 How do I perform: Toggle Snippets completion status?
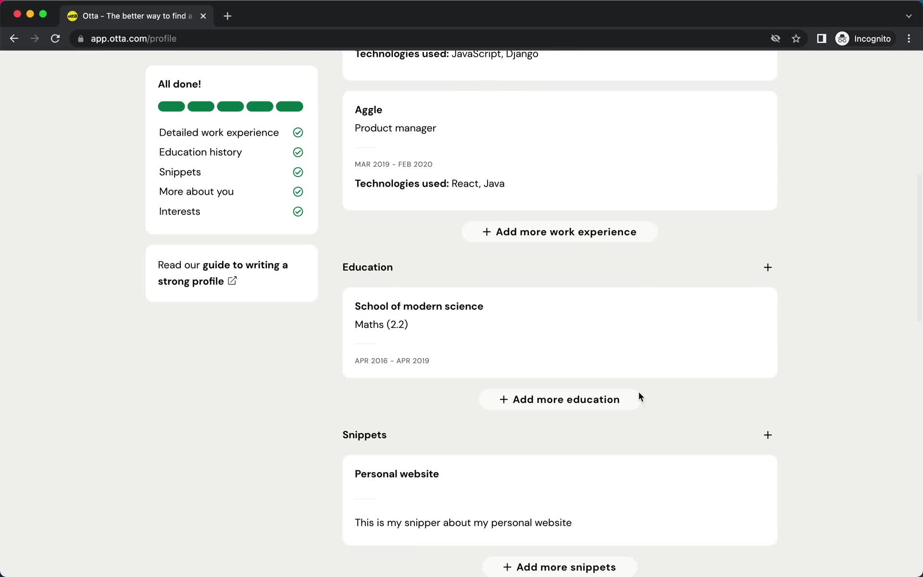click(x=298, y=172)
